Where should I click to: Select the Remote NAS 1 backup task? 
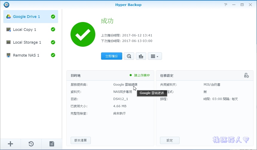[31, 55]
